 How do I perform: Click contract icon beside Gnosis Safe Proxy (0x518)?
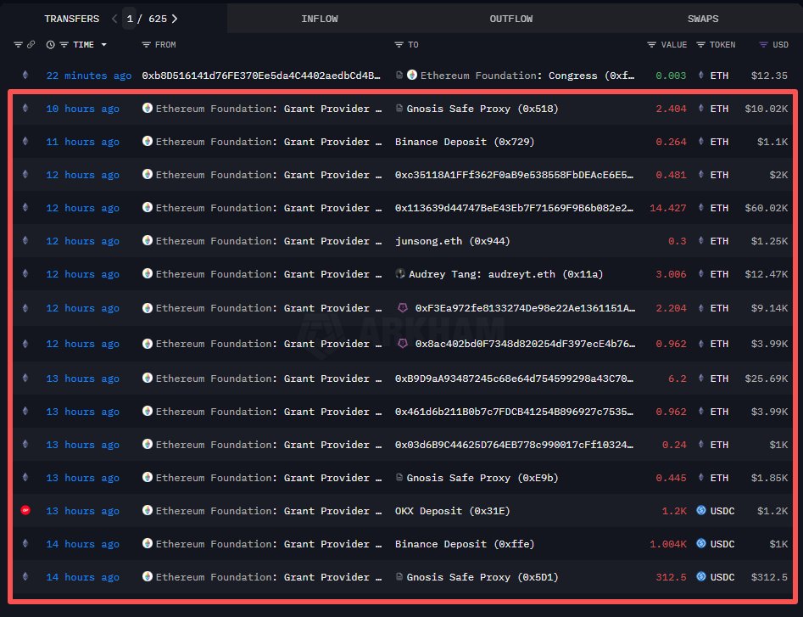399,109
